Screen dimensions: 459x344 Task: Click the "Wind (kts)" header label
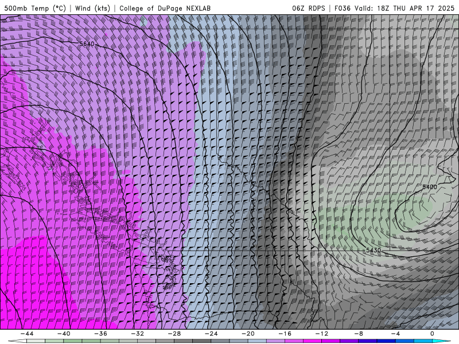tap(92, 8)
